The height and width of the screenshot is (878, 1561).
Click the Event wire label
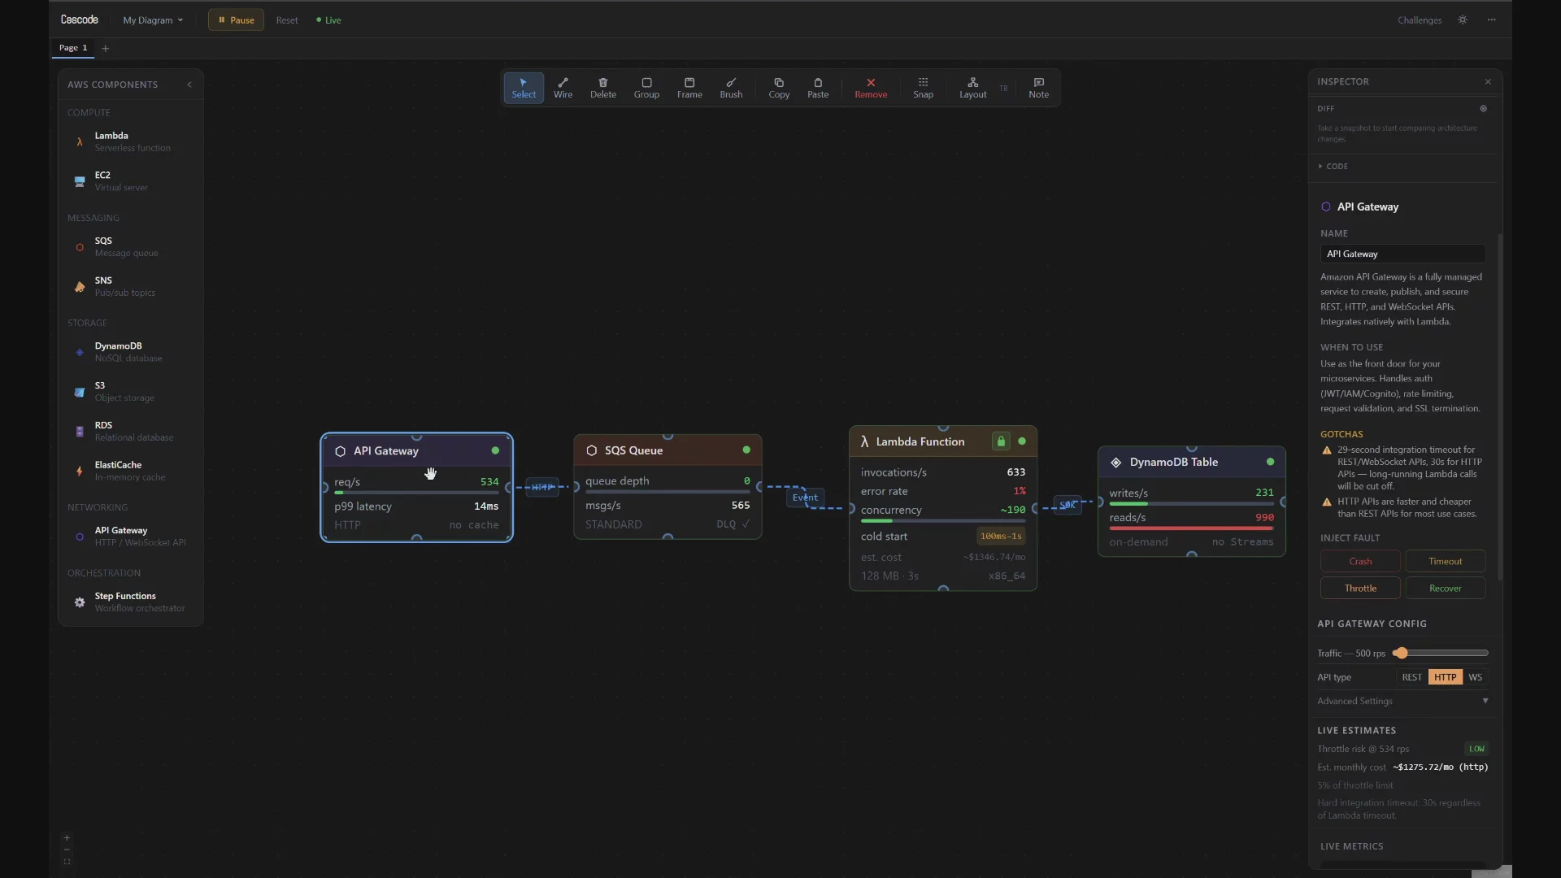tap(805, 498)
